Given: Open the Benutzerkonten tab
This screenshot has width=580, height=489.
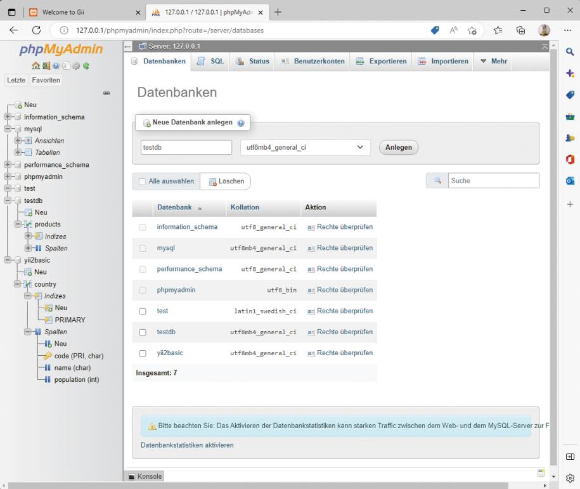Looking at the screenshot, I should [313, 61].
